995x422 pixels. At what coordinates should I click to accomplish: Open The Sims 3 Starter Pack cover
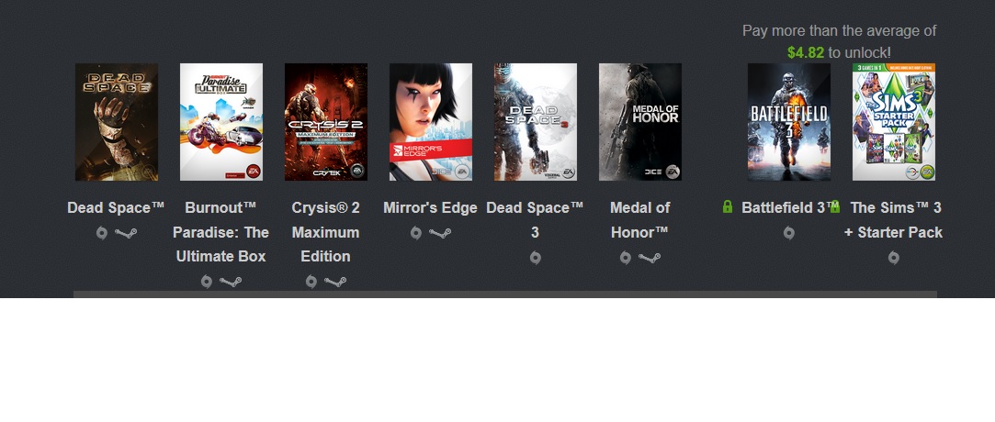(x=893, y=122)
